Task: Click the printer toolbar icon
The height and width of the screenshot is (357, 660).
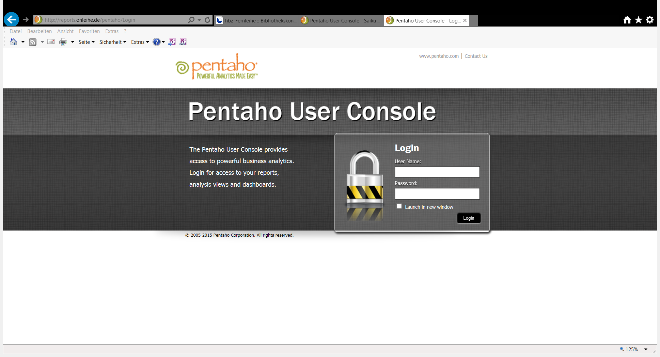Action: 63,42
